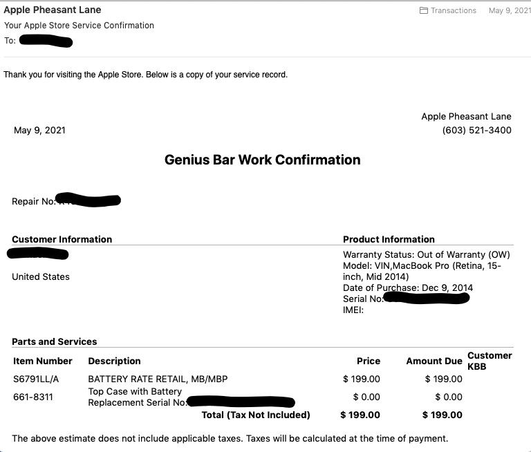The width and height of the screenshot is (531, 452).
Task: Click the Customer KBB column header
Action: click(x=490, y=361)
